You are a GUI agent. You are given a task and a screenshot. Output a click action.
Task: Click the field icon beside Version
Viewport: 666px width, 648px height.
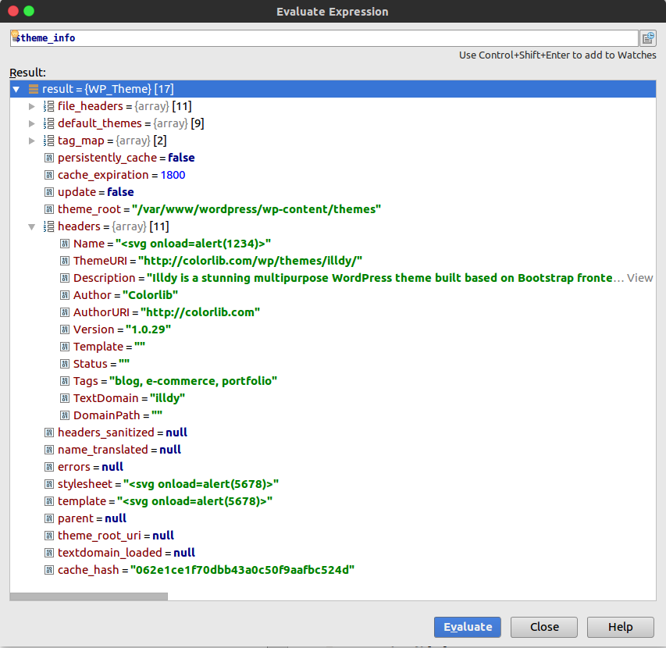(65, 329)
